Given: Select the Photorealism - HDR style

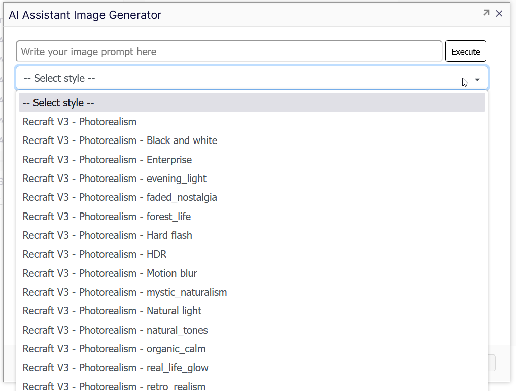Looking at the screenshot, I should pyautogui.click(x=252, y=254).
